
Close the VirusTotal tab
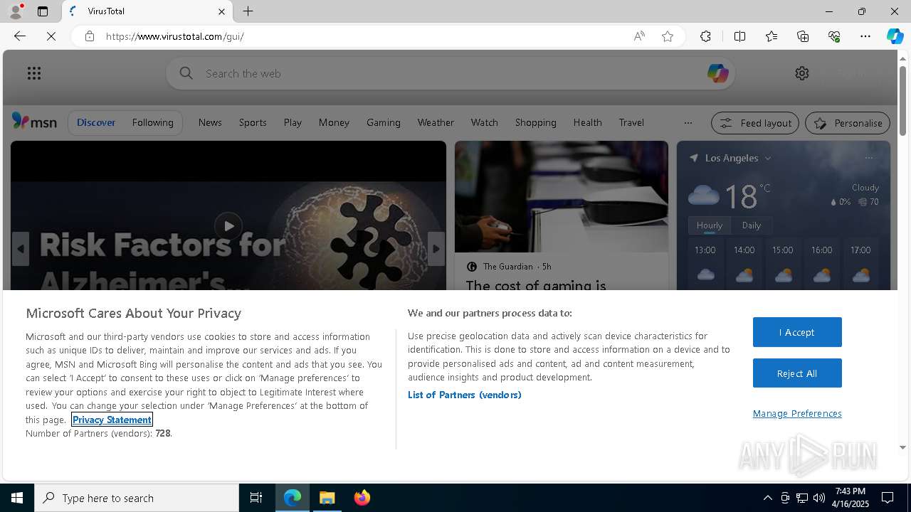221,11
